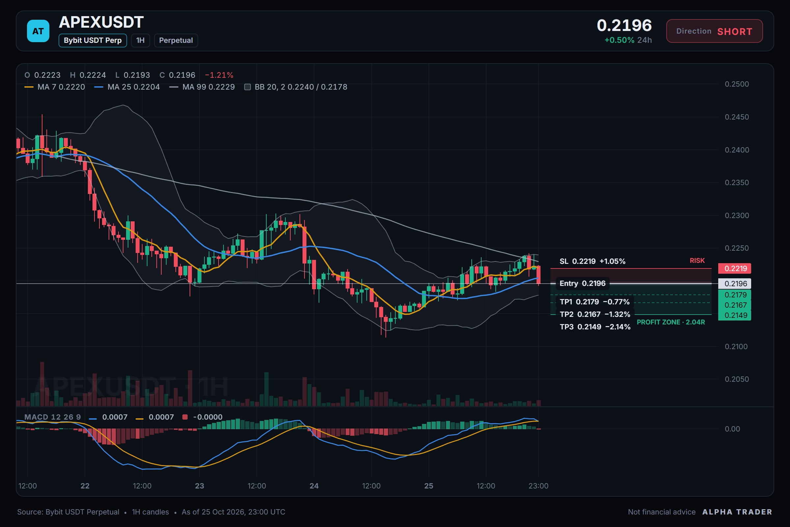Click the MACD red histogram swatch
This screenshot has width=790, height=527.
pyautogui.click(x=185, y=417)
